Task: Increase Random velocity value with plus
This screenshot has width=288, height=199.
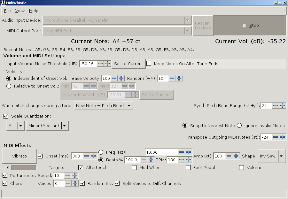Action: (x=179, y=78)
